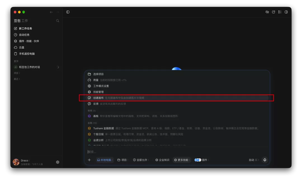Click the sidebar search magnifier icon
Screen dimensions: 302x182
(58, 21)
